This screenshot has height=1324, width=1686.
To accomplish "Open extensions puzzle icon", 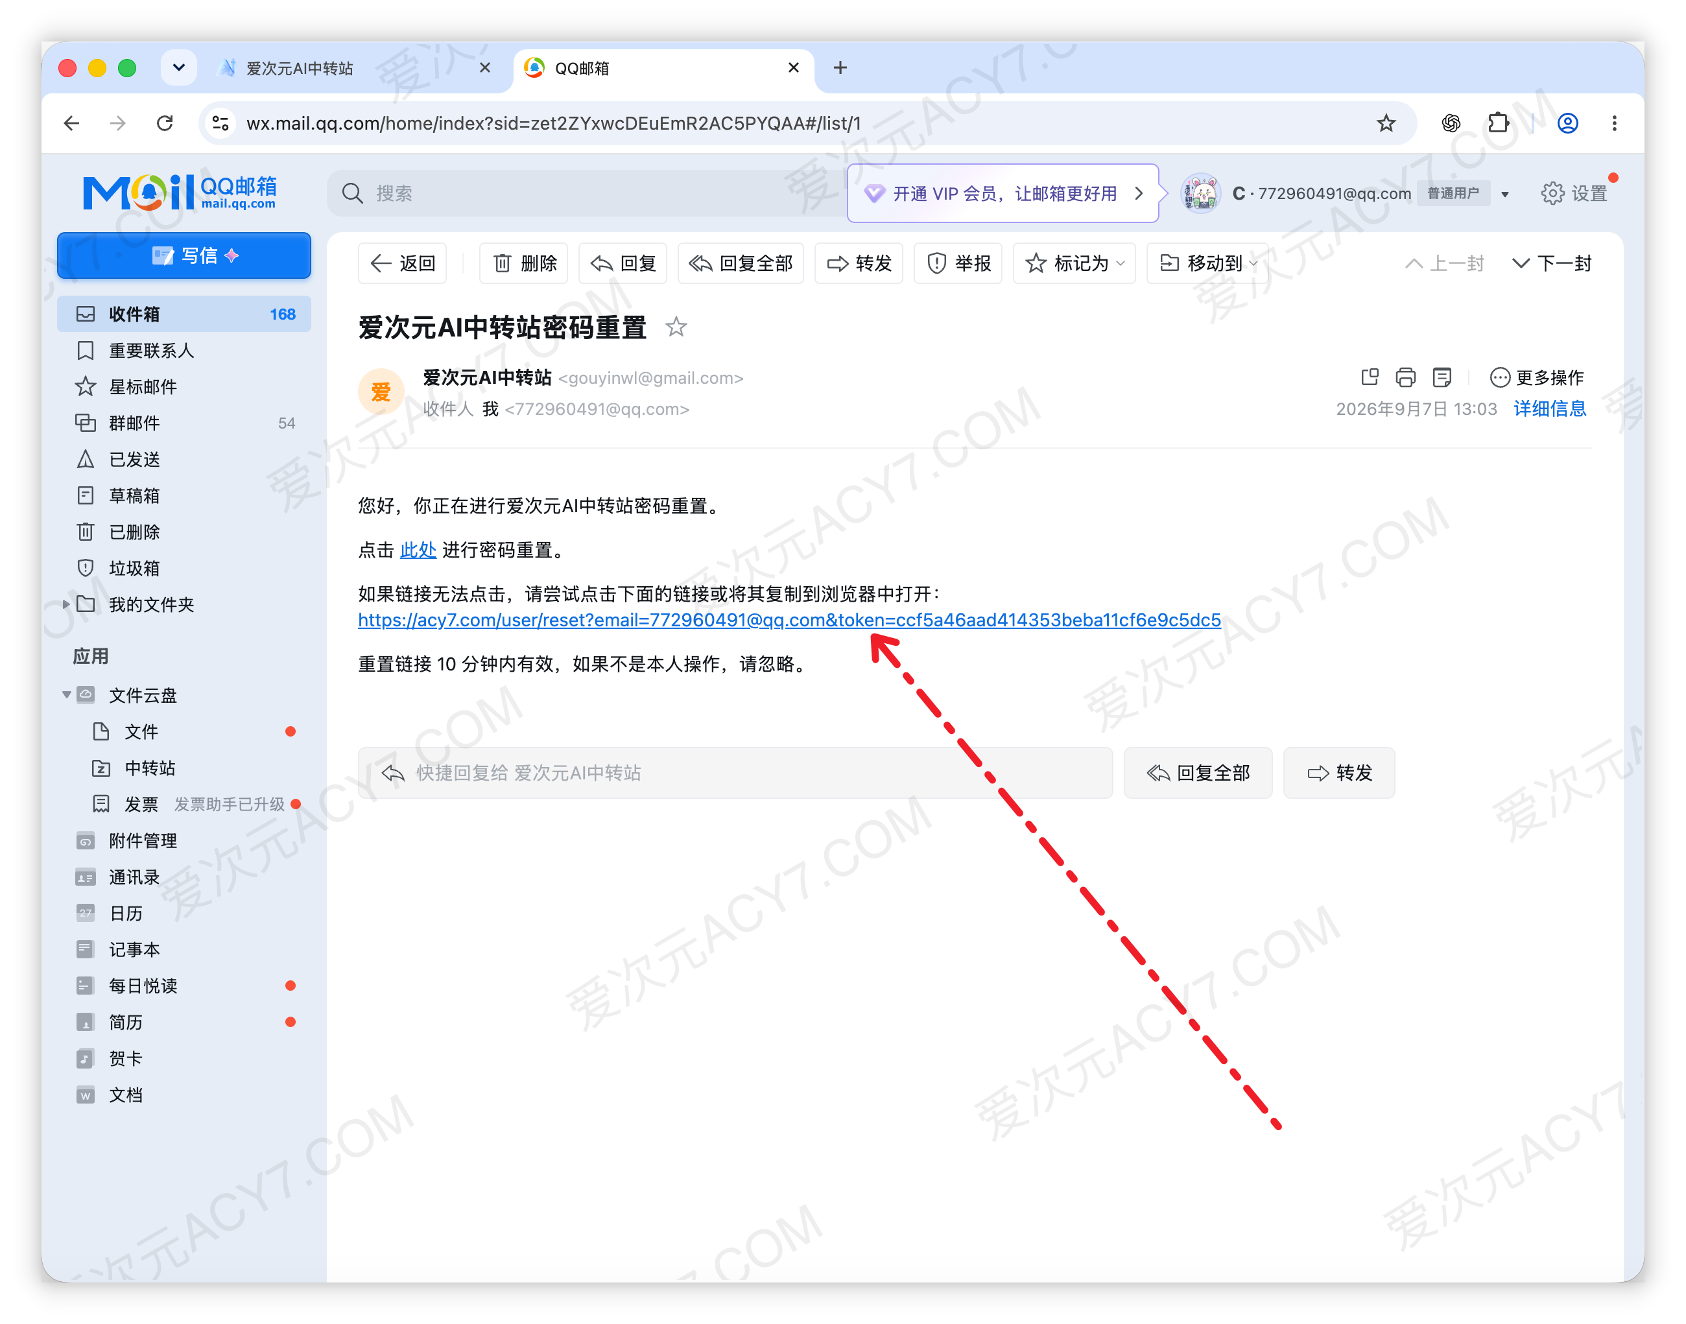I will [1498, 123].
